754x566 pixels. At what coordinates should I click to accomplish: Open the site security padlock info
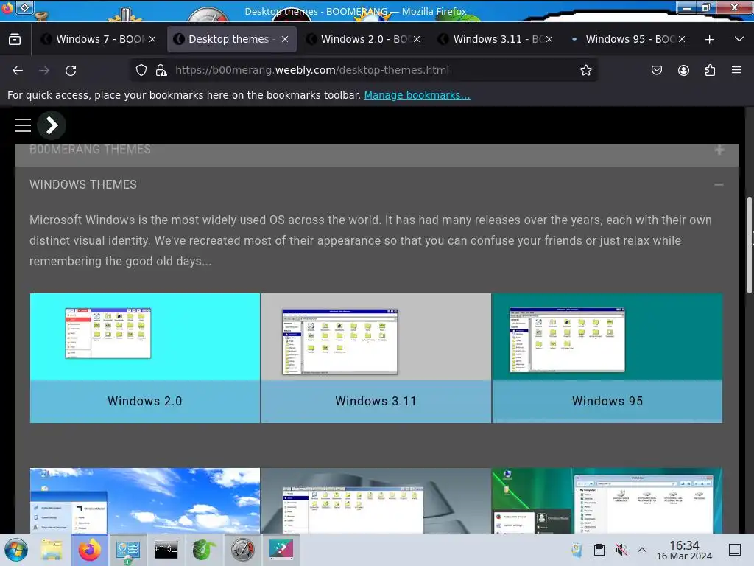pos(161,70)
